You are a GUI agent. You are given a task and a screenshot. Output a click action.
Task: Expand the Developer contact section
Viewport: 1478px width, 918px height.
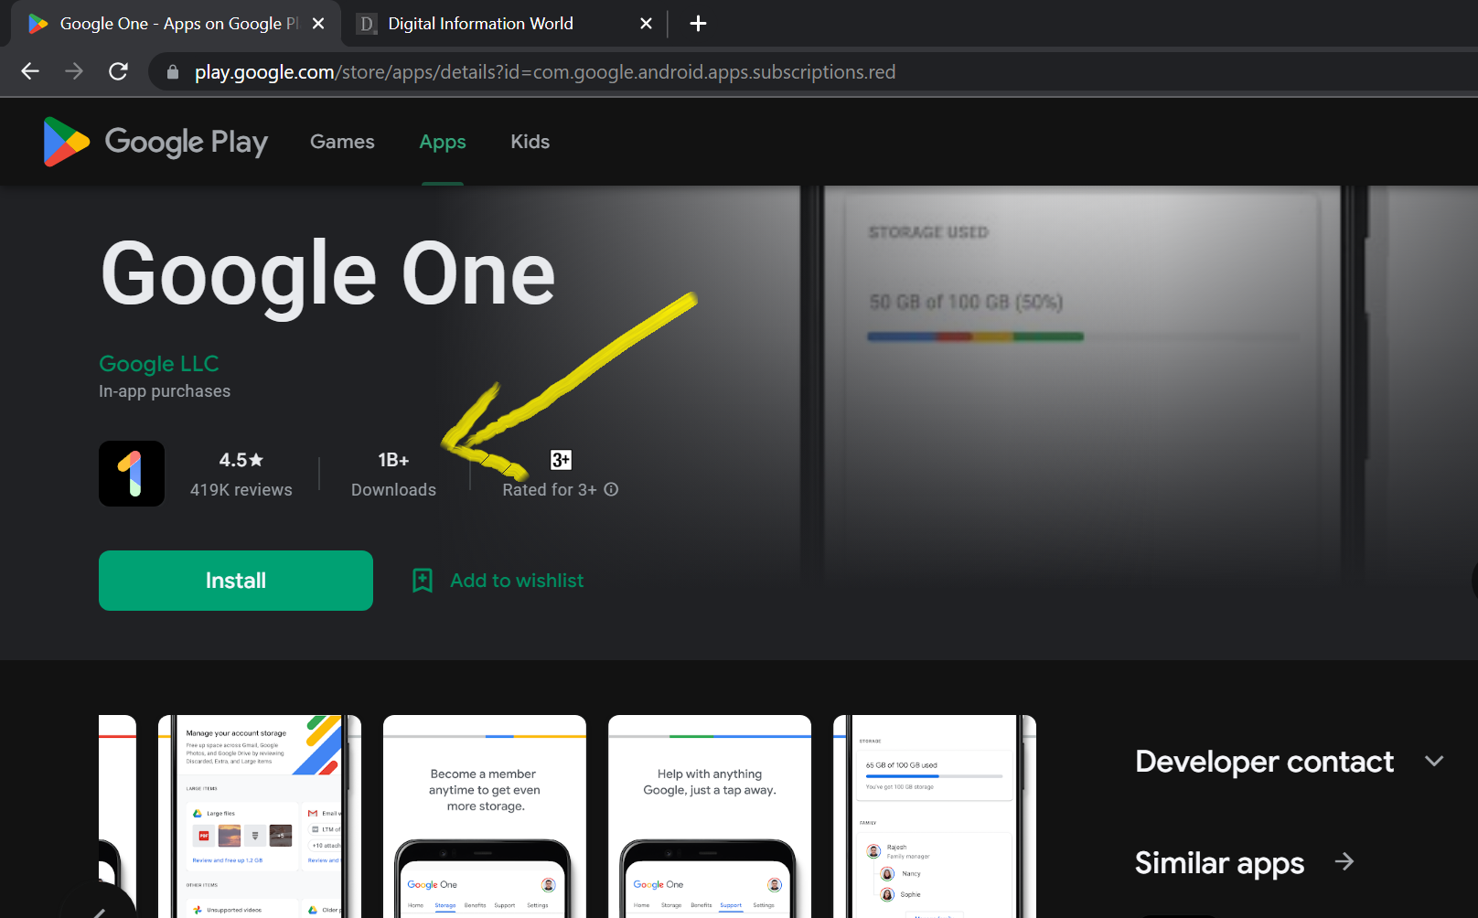click(x=1434, y=762)
